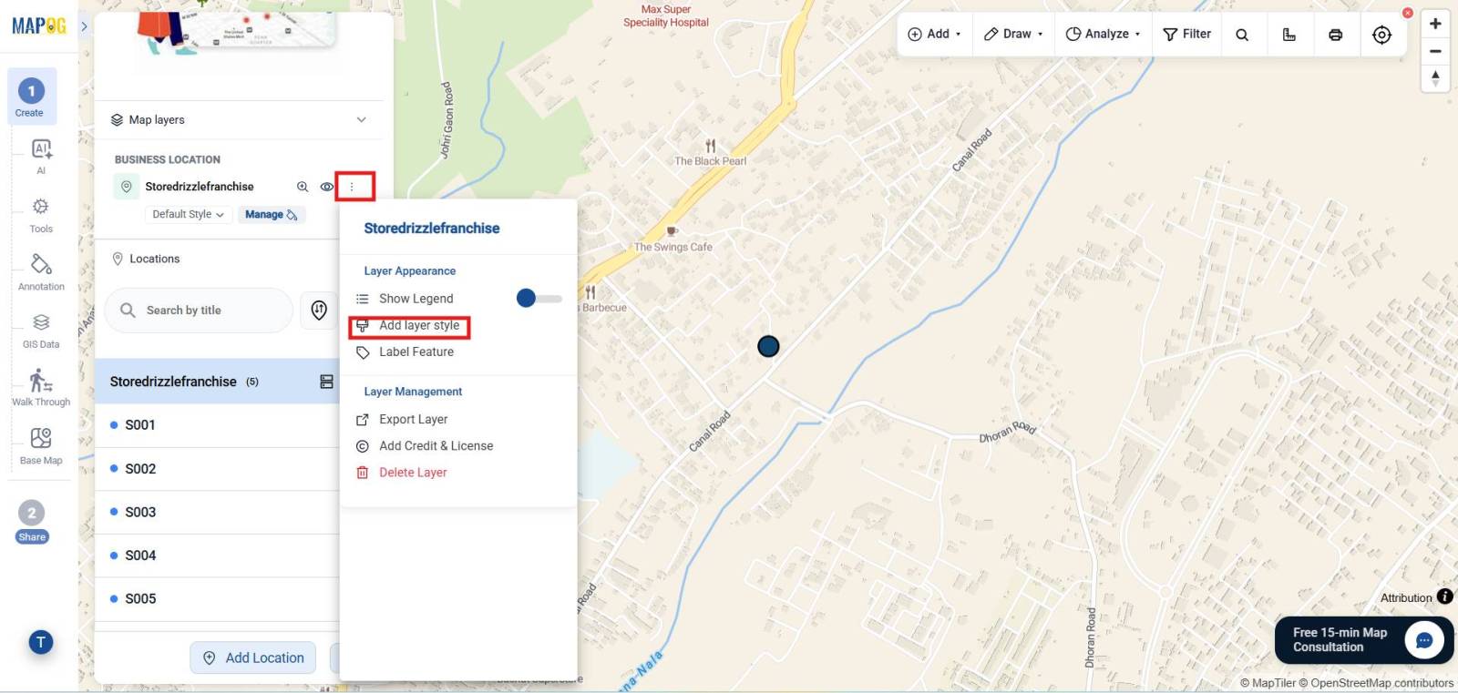Click the locate me target icon

coord(1381,35)
